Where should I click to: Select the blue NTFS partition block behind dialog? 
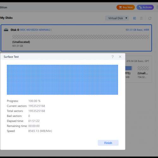pyautogui.click(x=128, y=68)
